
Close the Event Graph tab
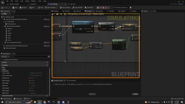point(94,11)
